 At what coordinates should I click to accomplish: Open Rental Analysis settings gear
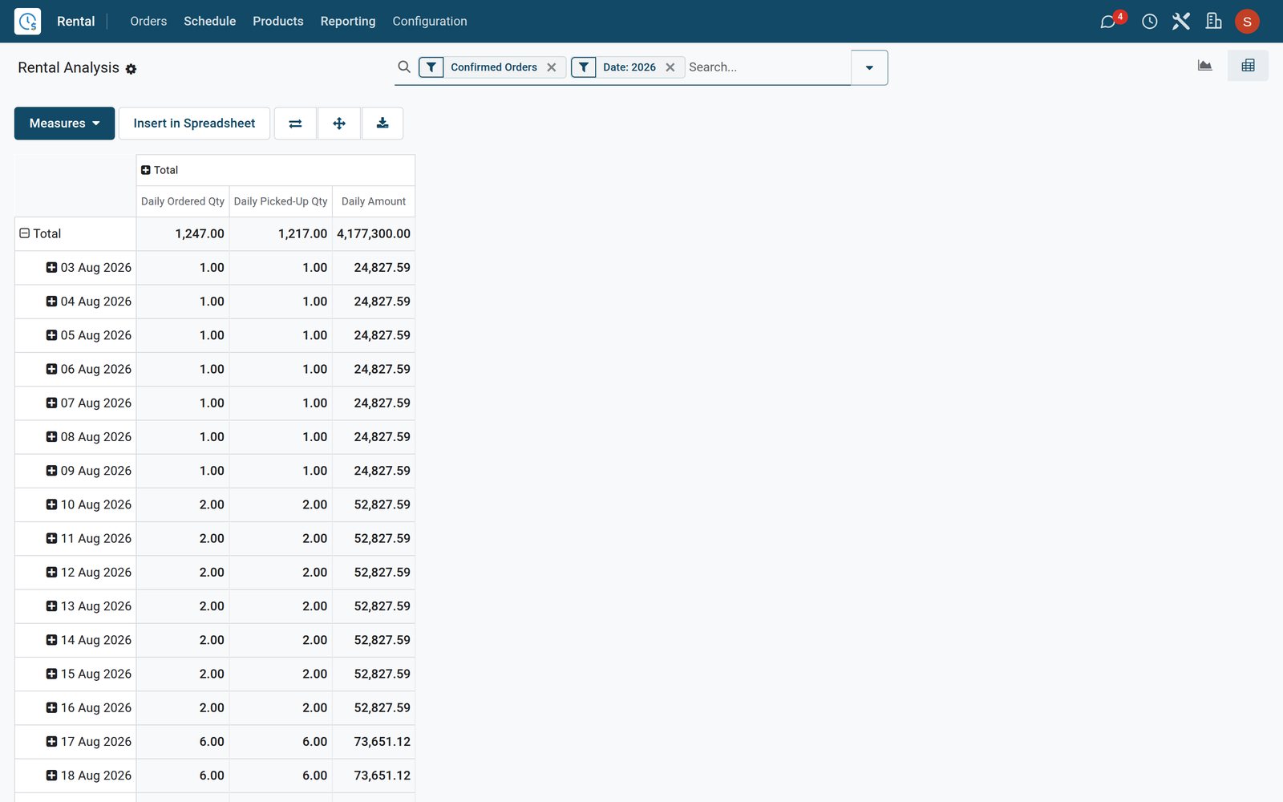(x=131, y=69)
